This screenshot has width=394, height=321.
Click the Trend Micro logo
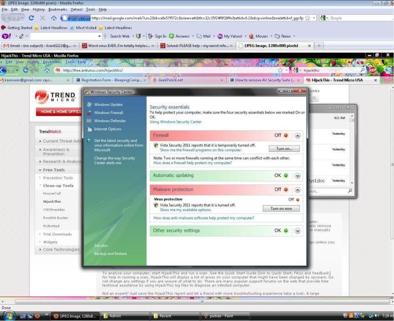(x=56, y=97)
